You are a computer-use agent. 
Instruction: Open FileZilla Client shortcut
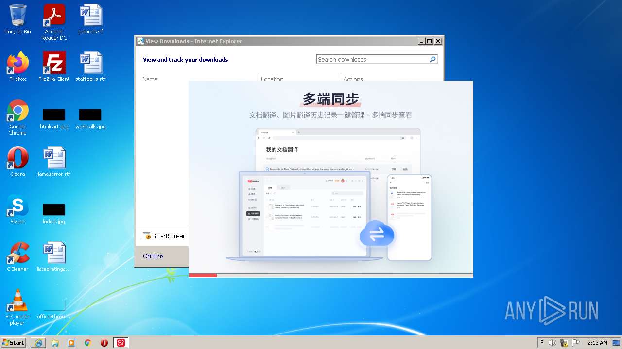(54, 66)
